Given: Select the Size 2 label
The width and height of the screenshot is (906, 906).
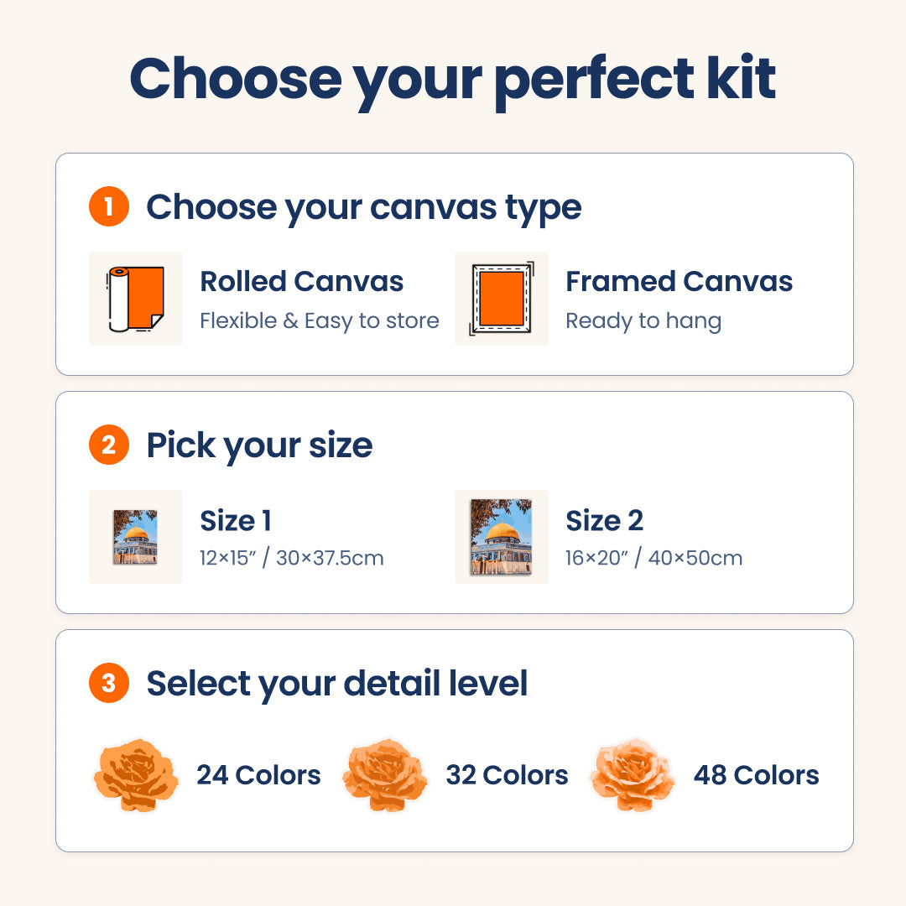Looking at the screenshot, I should coord(604,521).
